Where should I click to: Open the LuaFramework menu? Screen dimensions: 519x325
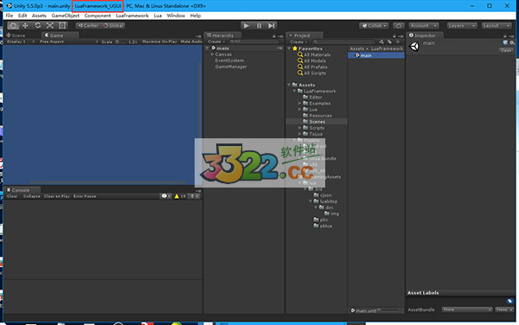pos(132,16)
